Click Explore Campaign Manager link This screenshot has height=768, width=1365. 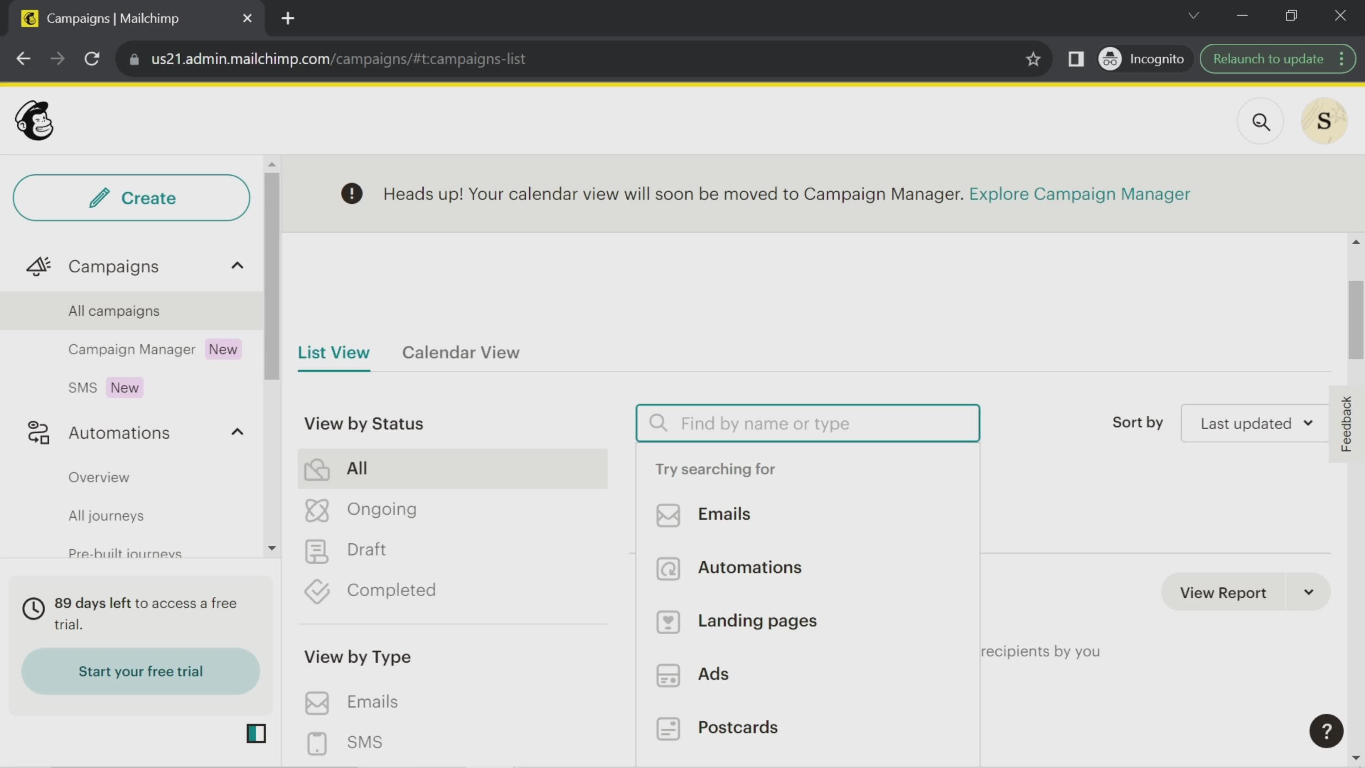(x=1079, y=193)
